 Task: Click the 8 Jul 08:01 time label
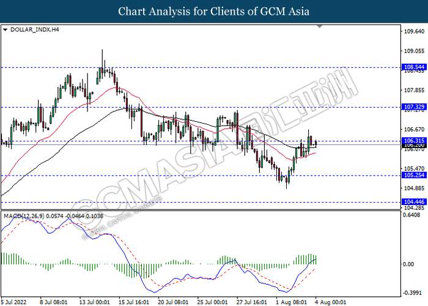click(54, 302)
